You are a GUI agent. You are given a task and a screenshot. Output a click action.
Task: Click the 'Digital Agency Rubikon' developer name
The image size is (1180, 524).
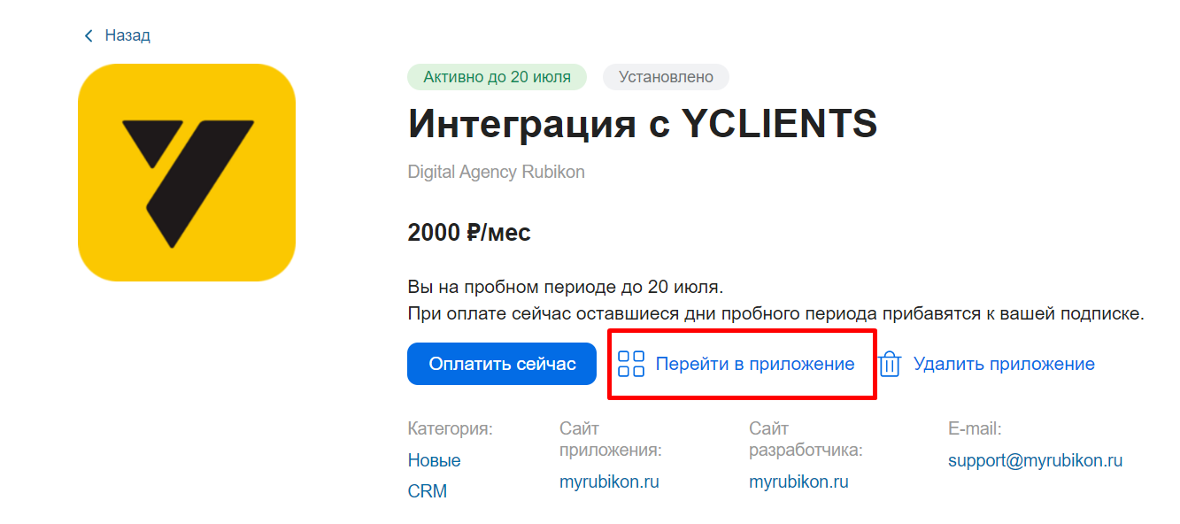point(496,173)
